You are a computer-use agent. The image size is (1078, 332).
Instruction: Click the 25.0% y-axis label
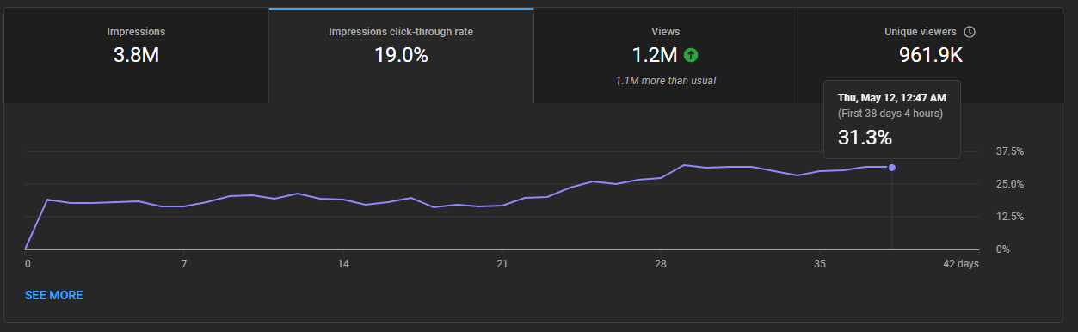(1010, 184)
